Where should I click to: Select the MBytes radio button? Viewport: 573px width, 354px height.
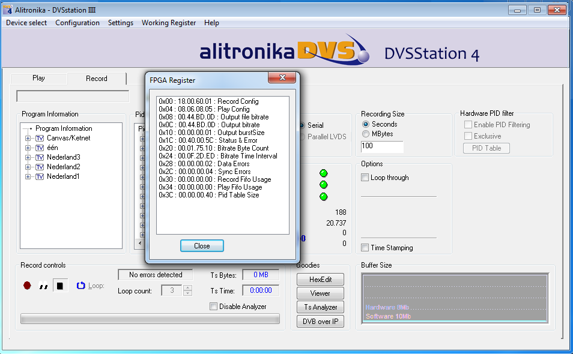[x=366, y=134]
